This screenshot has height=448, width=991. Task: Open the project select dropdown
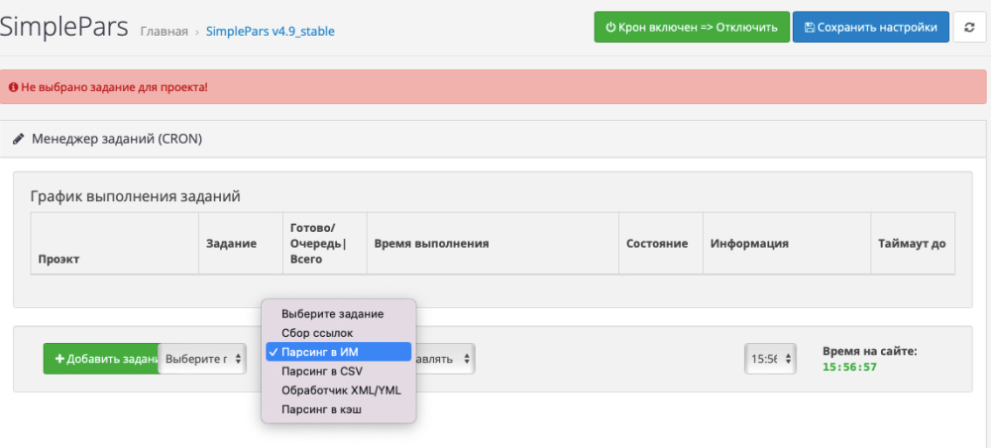201,359
